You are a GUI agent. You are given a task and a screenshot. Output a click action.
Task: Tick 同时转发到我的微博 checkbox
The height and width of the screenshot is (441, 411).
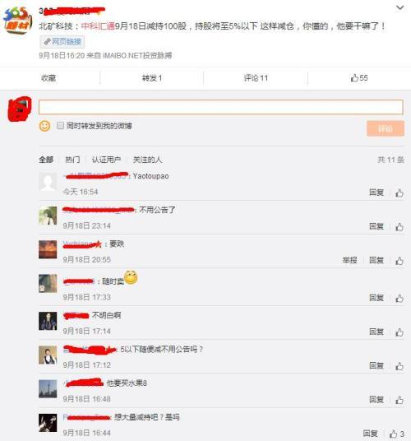pos(60,125)
